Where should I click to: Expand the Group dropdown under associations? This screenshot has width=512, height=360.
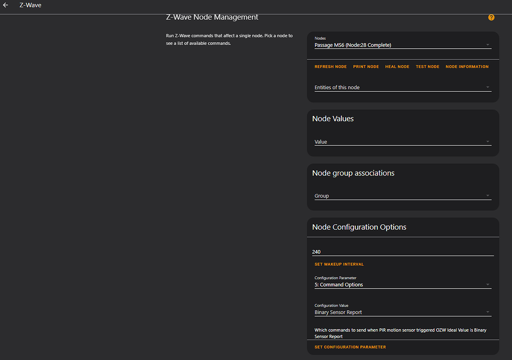[402, 196]
